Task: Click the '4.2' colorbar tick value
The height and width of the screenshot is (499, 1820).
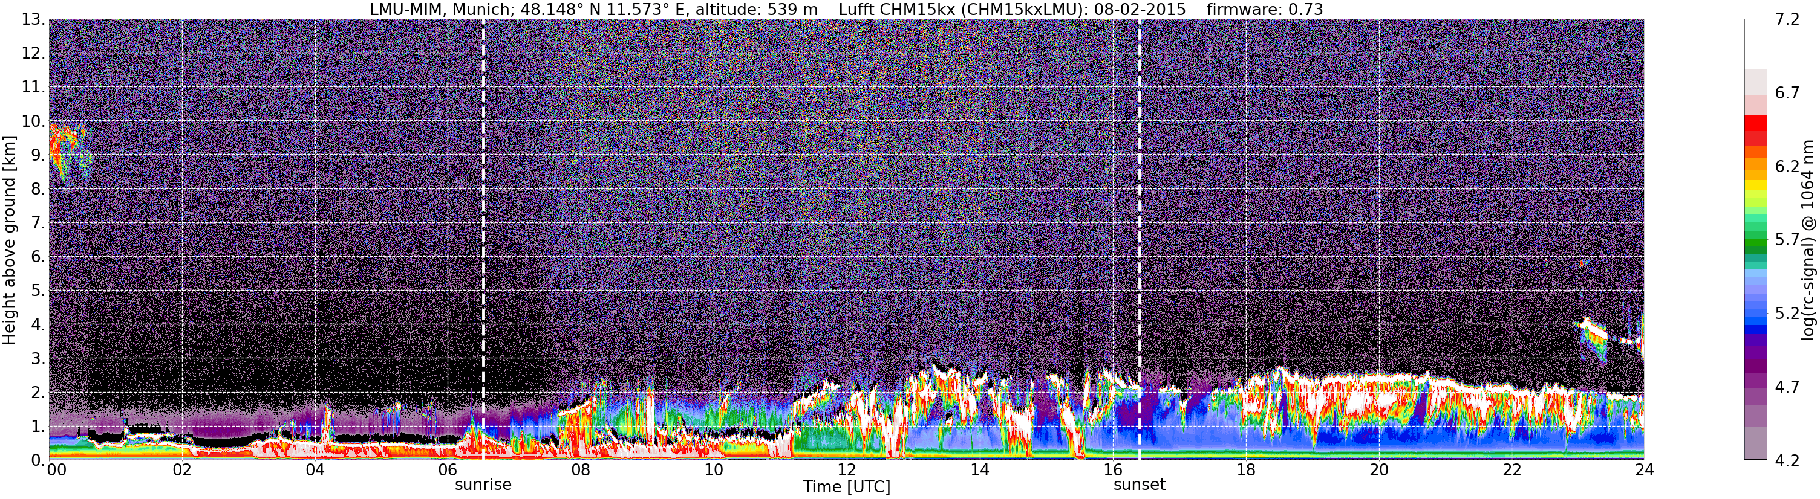Action: point(1787,460)
